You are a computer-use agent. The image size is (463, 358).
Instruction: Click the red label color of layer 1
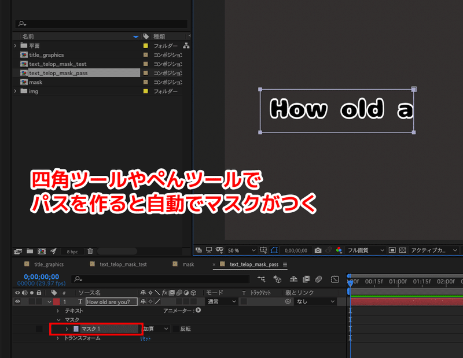56,302
